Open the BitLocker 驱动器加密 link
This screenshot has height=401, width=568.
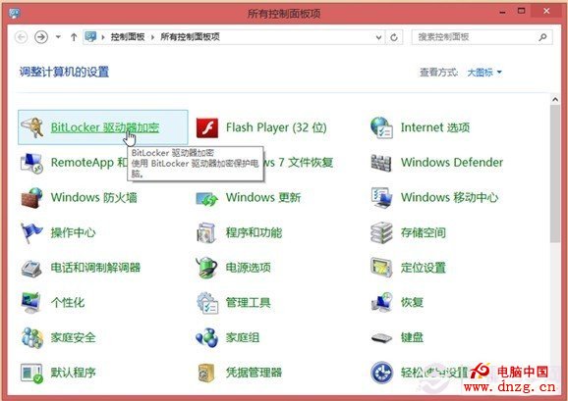pyautogui.click(x=105, y=127)
